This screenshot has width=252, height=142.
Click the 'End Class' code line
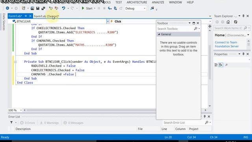click(25, 82)
